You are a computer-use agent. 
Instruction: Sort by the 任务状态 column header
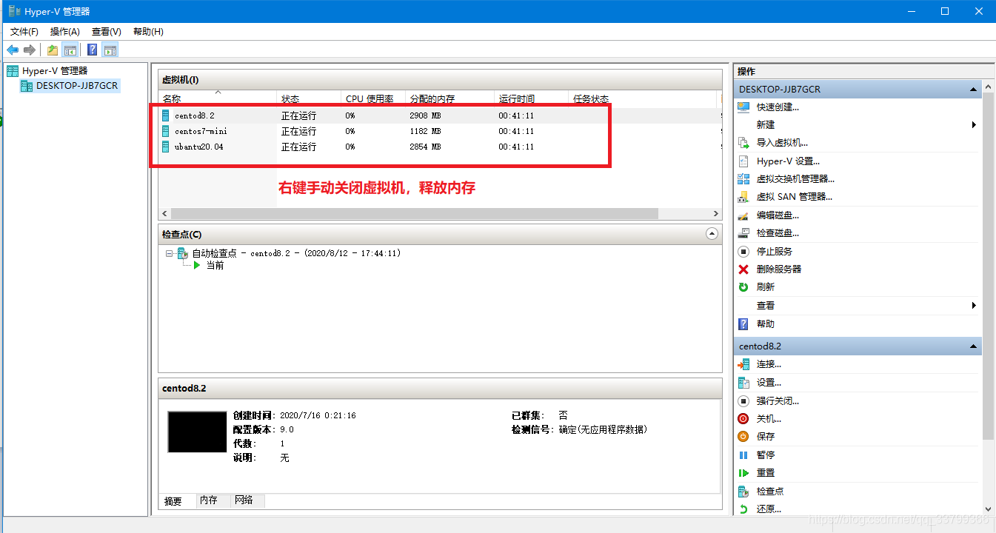tap(643, 98)
